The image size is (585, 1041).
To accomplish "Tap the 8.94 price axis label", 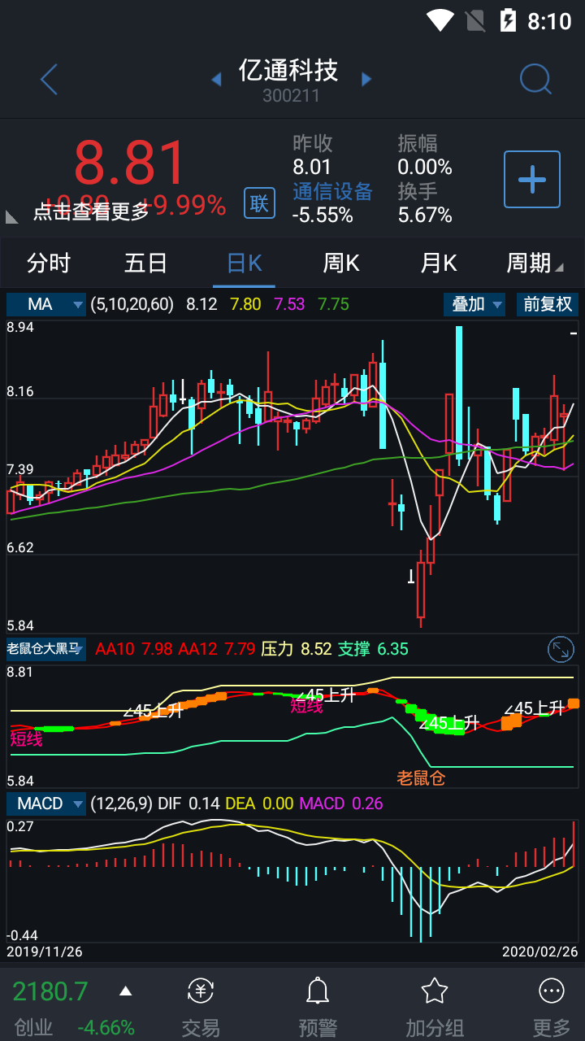I will coord(20,327).
